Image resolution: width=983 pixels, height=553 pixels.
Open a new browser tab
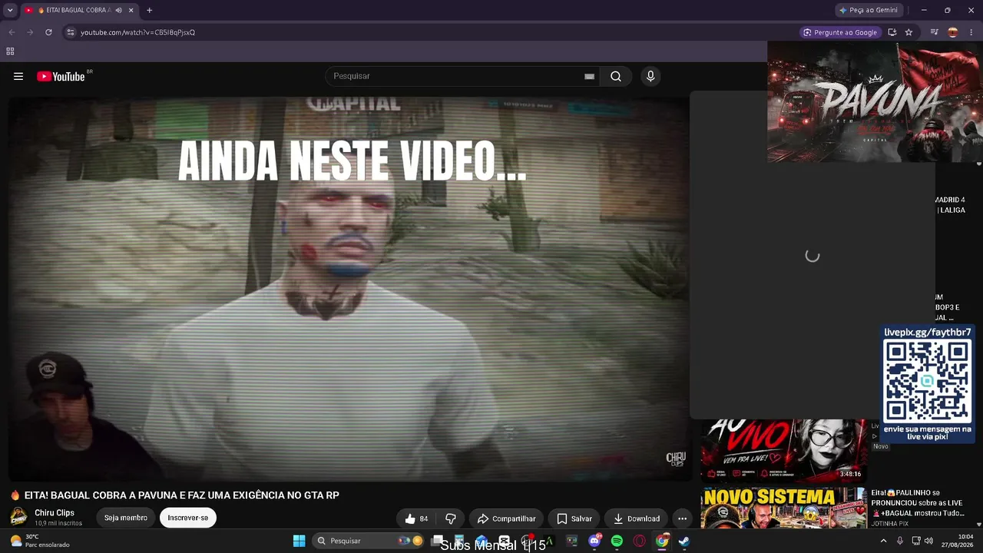click(x=149, y=10)
